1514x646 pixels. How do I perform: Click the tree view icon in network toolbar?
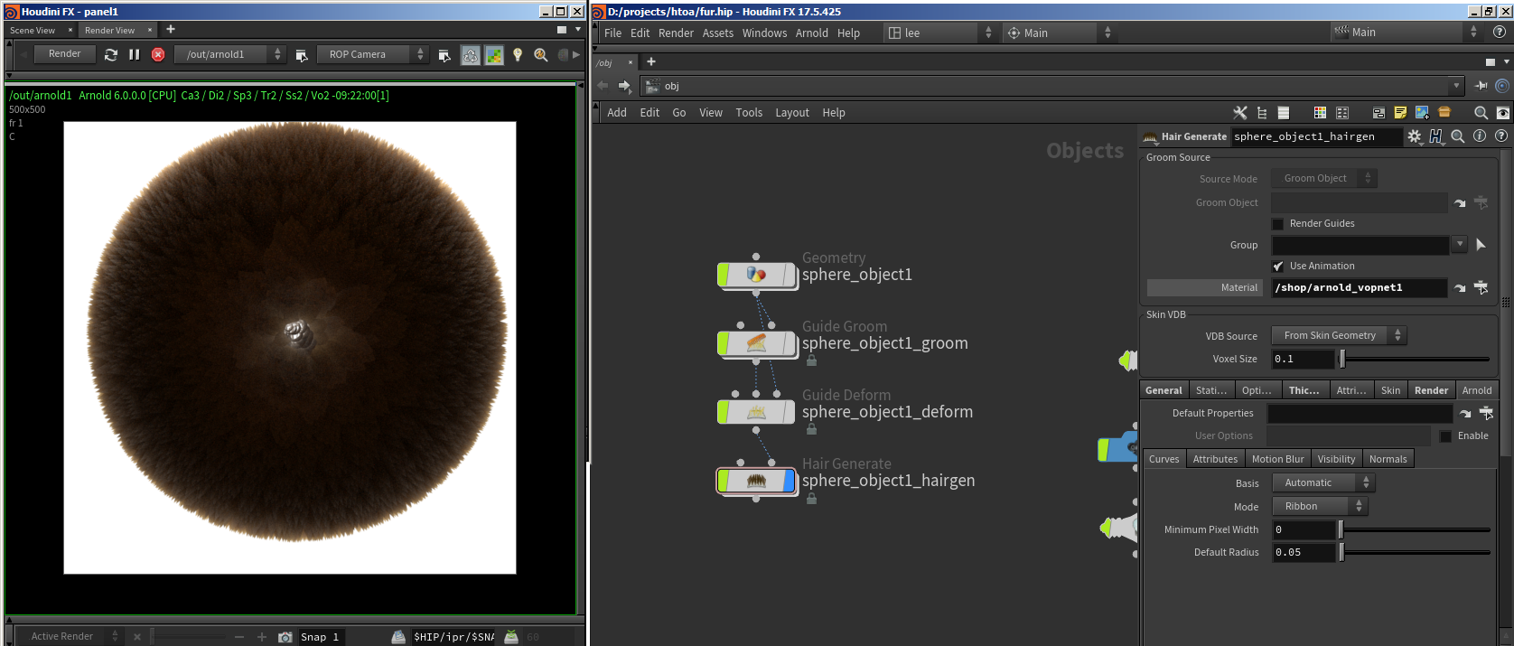point(1262,113)
